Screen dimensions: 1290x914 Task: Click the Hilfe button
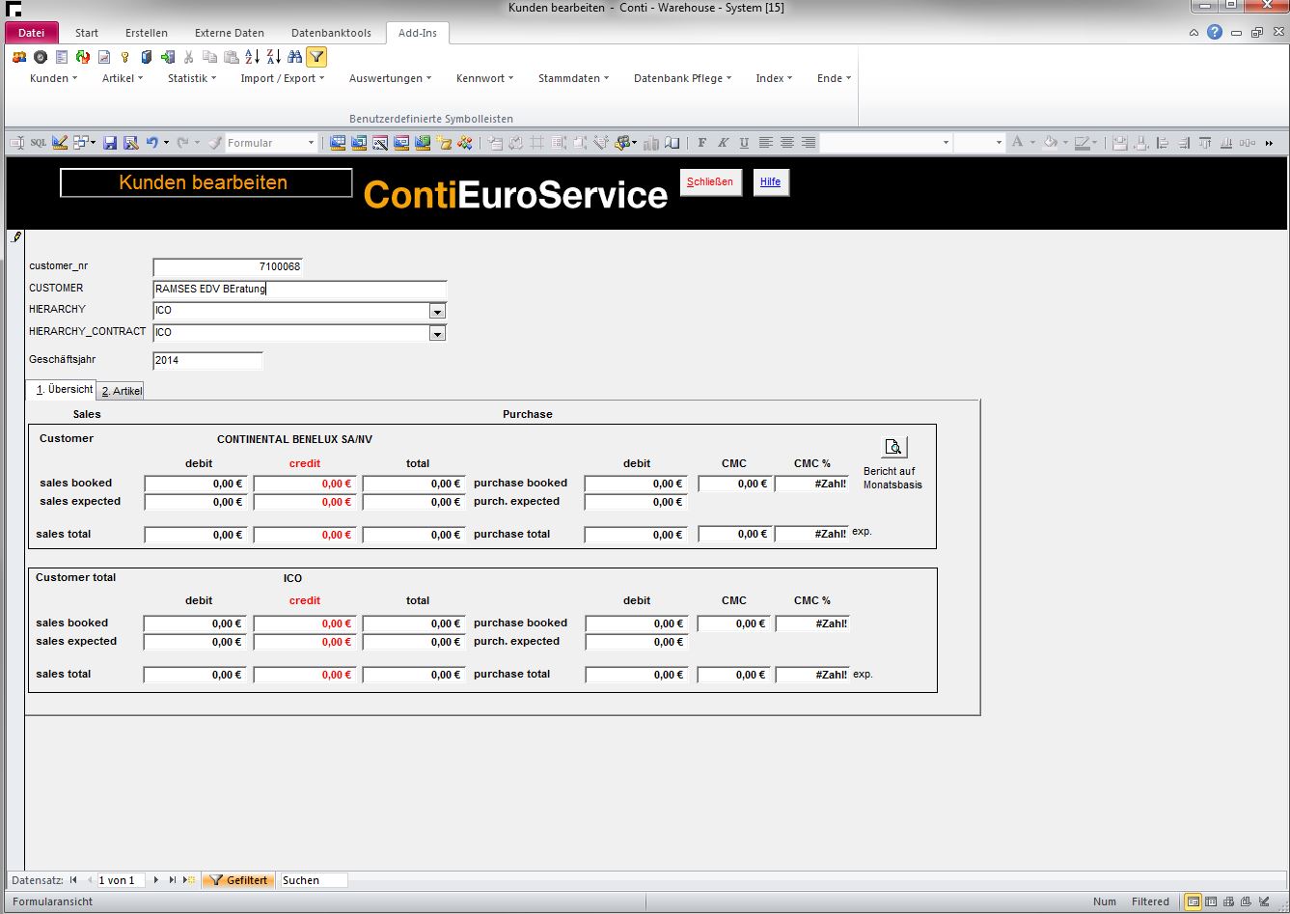click(x=770, y=181)
